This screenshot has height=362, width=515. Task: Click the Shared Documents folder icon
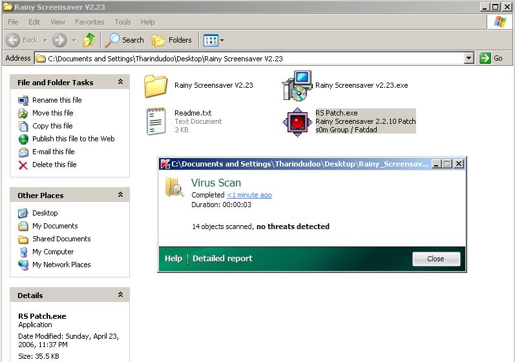[x=23, y=239]
